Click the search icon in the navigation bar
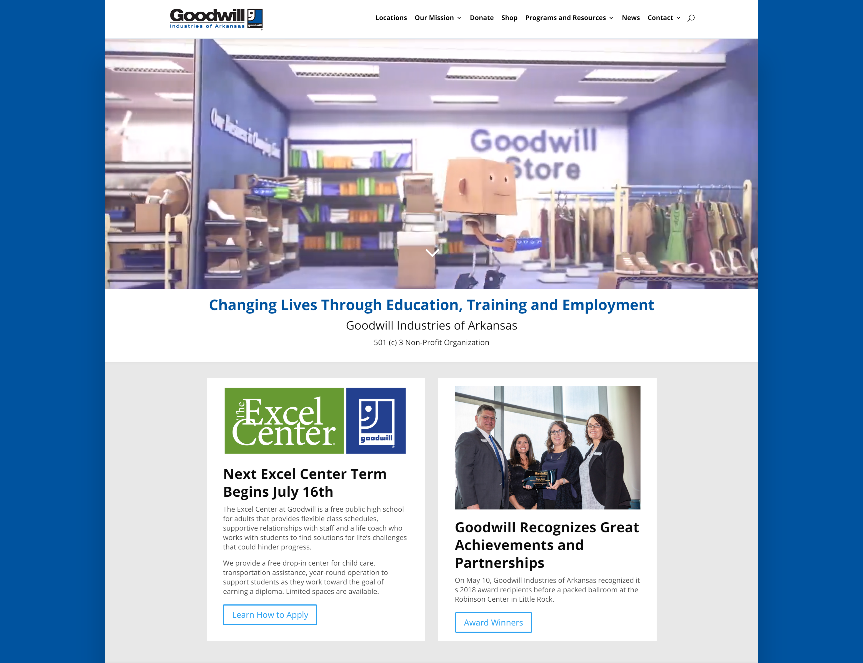Viewport: 863px width, 663px height. [690, 18]
